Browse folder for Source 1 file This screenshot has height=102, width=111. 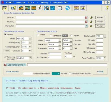91,17
